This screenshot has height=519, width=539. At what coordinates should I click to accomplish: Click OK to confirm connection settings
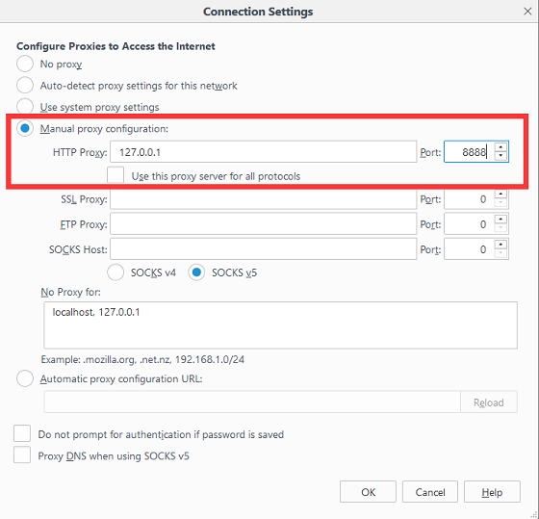pyautogui.click(x=368, y=492)
